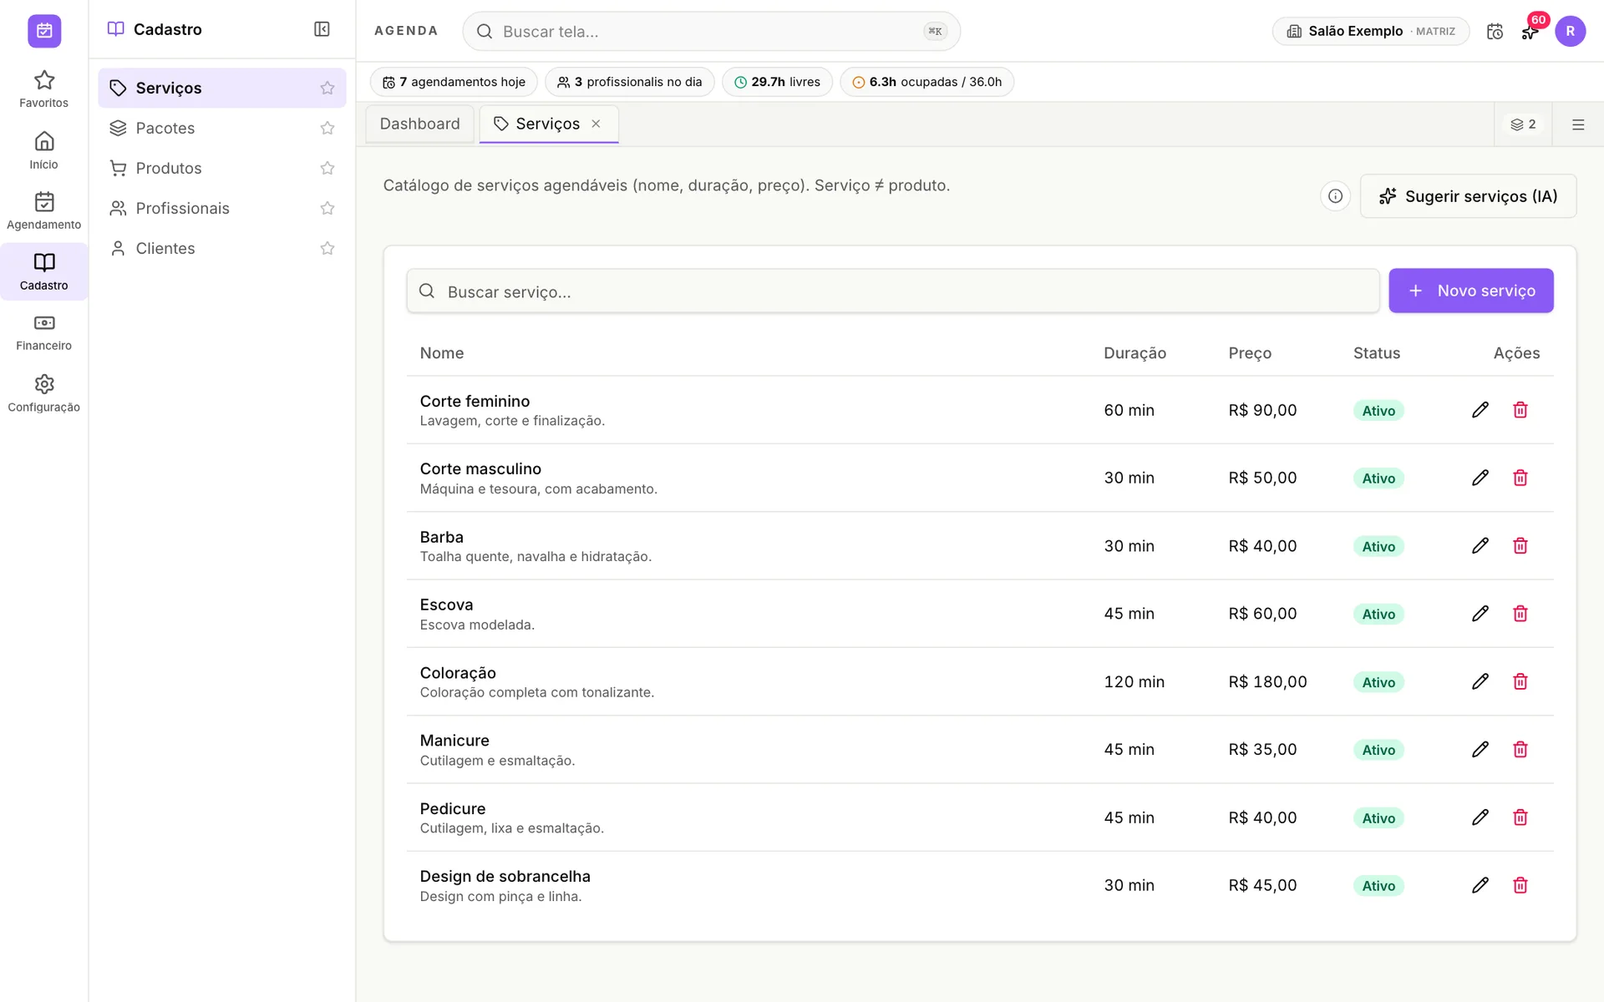The height and width of the screenshot is (1002, 1604).
Task: Open the user avatar R menu
Action: pyautogui.click(x=1570, y=31)
